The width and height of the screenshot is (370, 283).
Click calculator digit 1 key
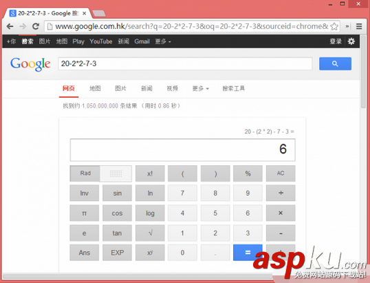click(182, 233)
